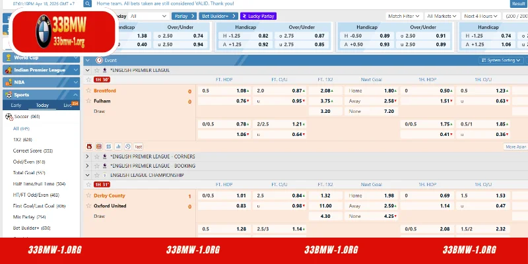Viewport: 528px width, 264px height.
Task: Open the Match Filter dropdown
Action: (x=404, y=16)
